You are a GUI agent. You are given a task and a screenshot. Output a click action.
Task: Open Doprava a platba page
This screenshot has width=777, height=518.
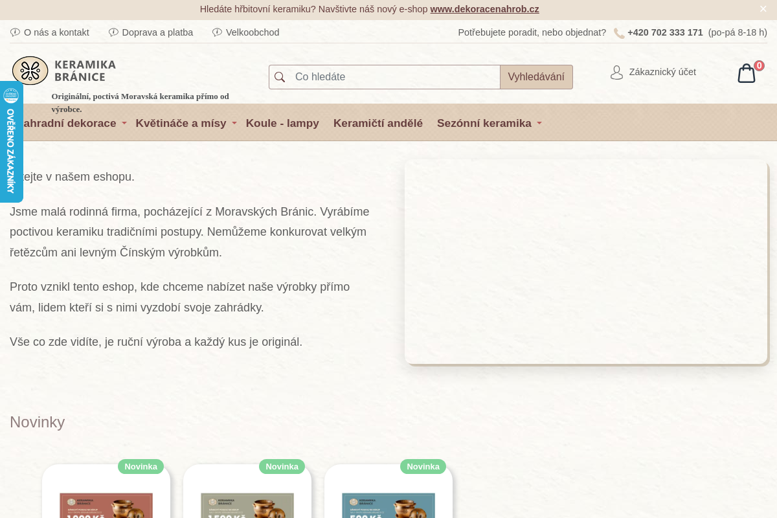157,32
